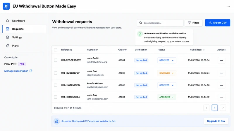This screenshot has height=131, width=234.
Task: Open the top-right three-dot app menu
Action: click(228, 6)
